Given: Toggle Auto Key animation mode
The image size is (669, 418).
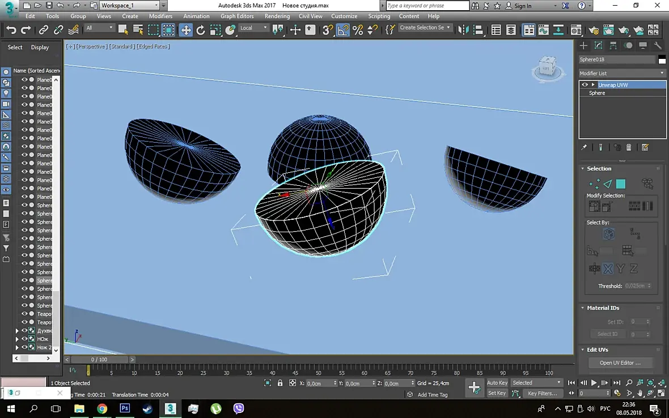Looking at the screenshot, I should coord(497,383).
